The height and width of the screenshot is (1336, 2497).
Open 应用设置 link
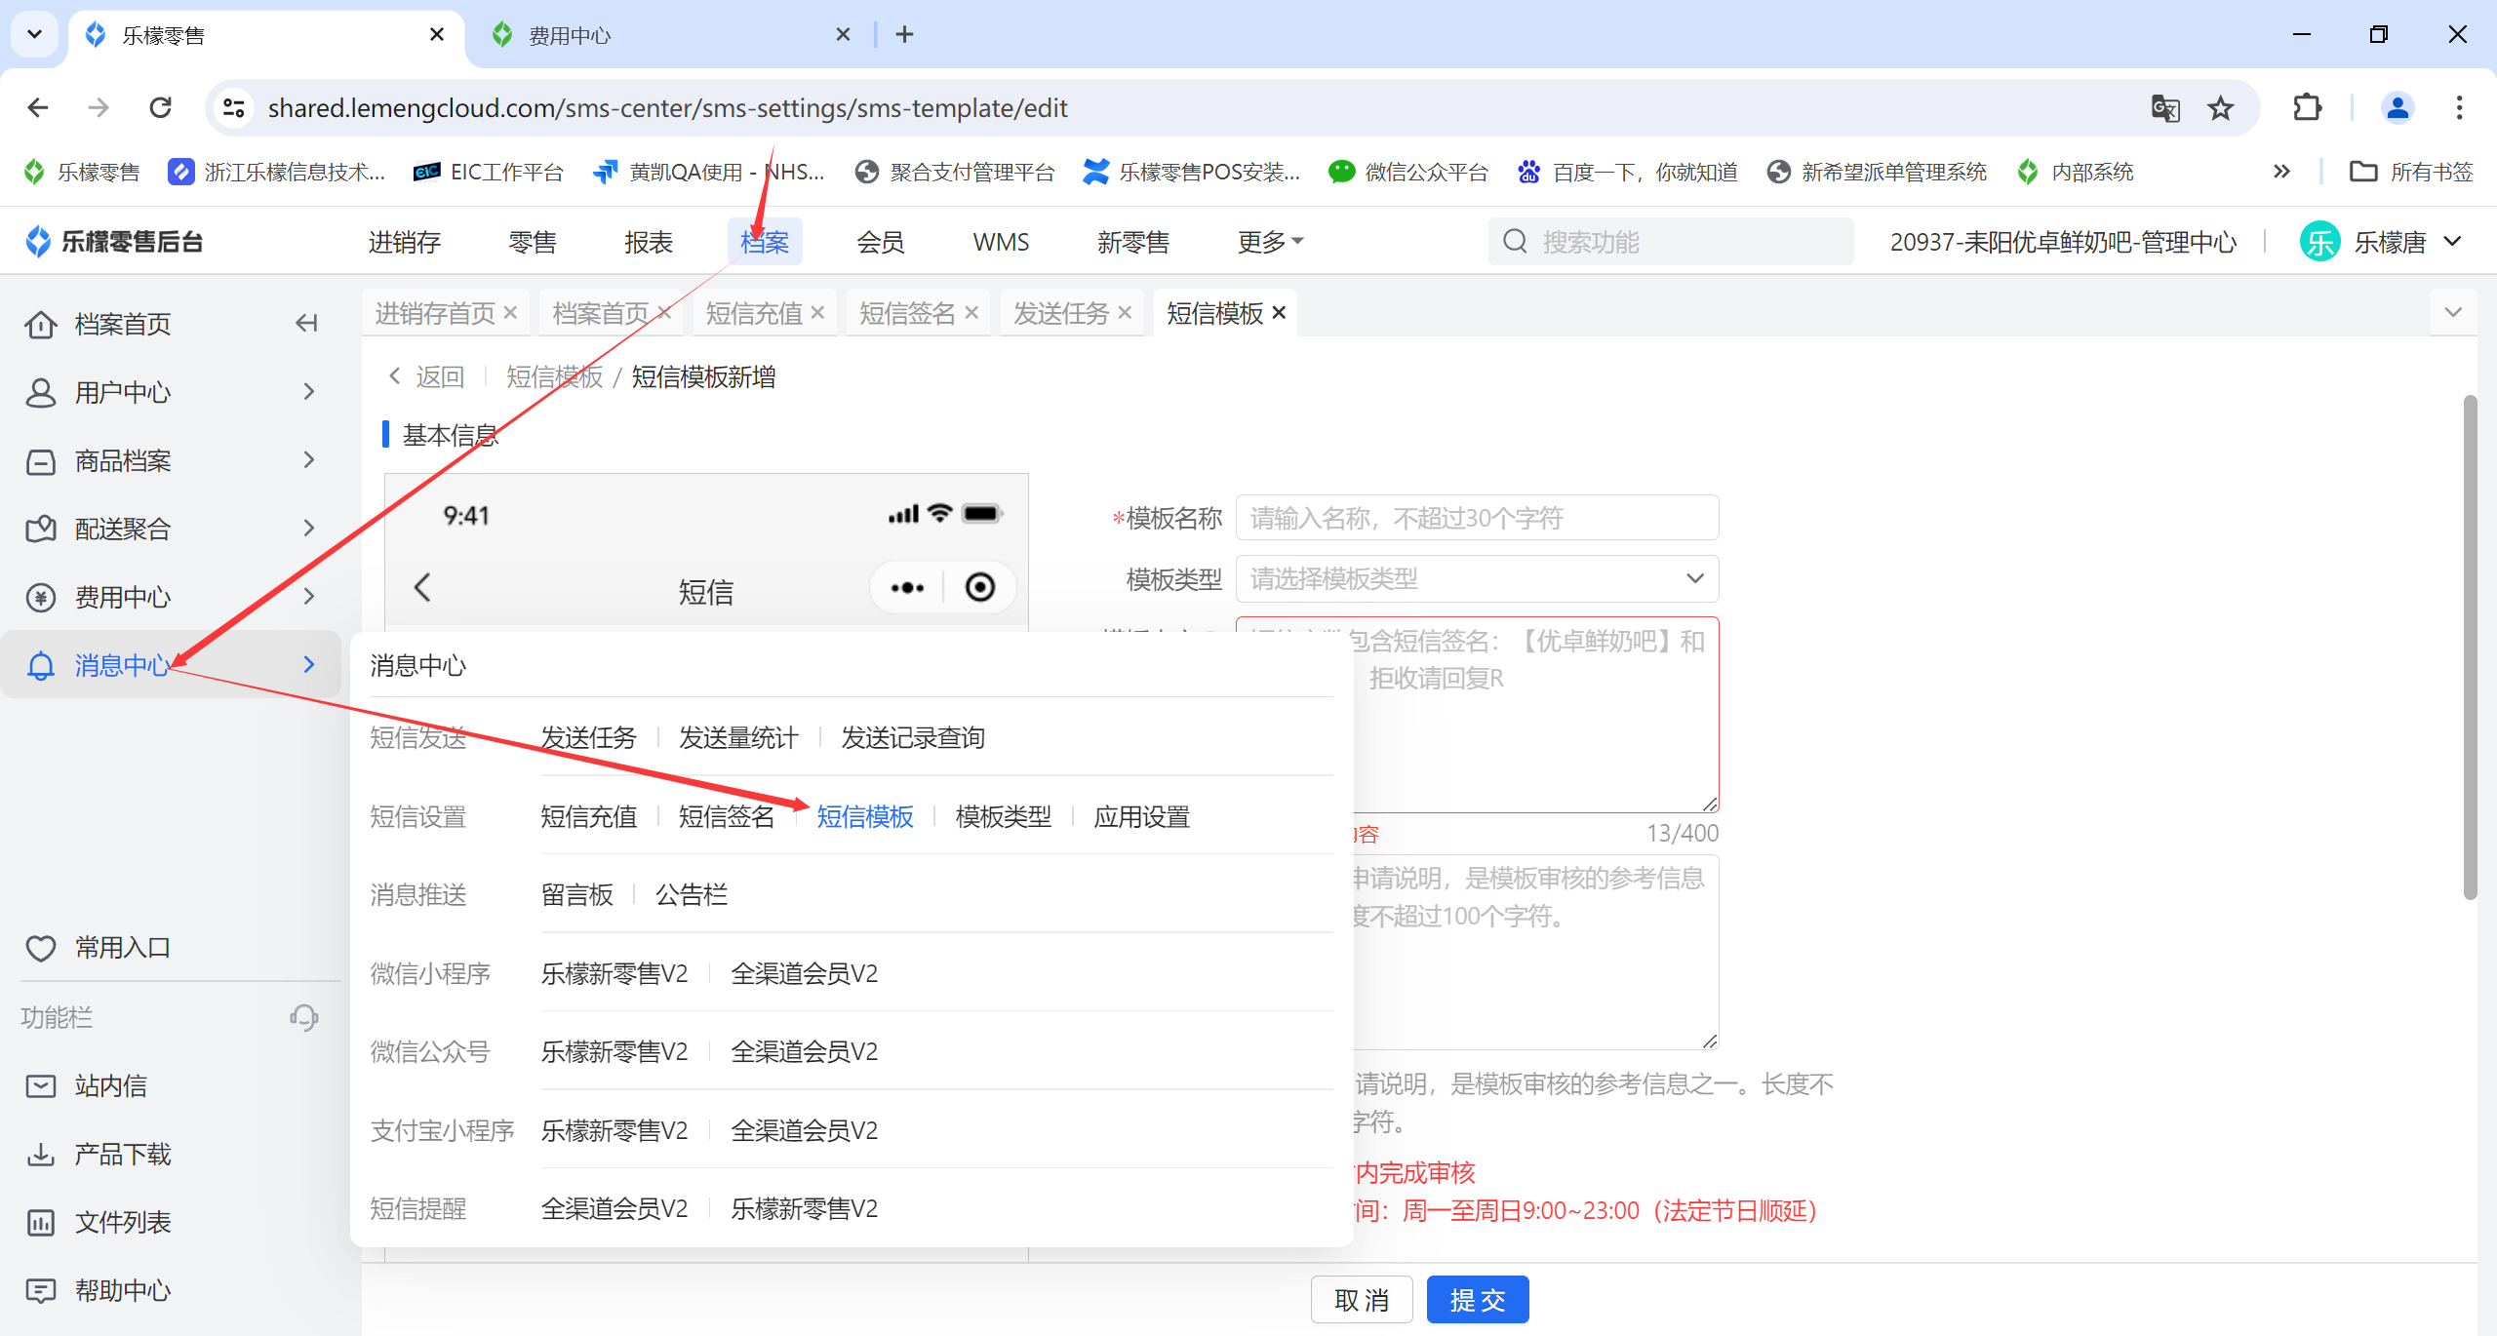pyautogui.click(x=1142, y=816)
